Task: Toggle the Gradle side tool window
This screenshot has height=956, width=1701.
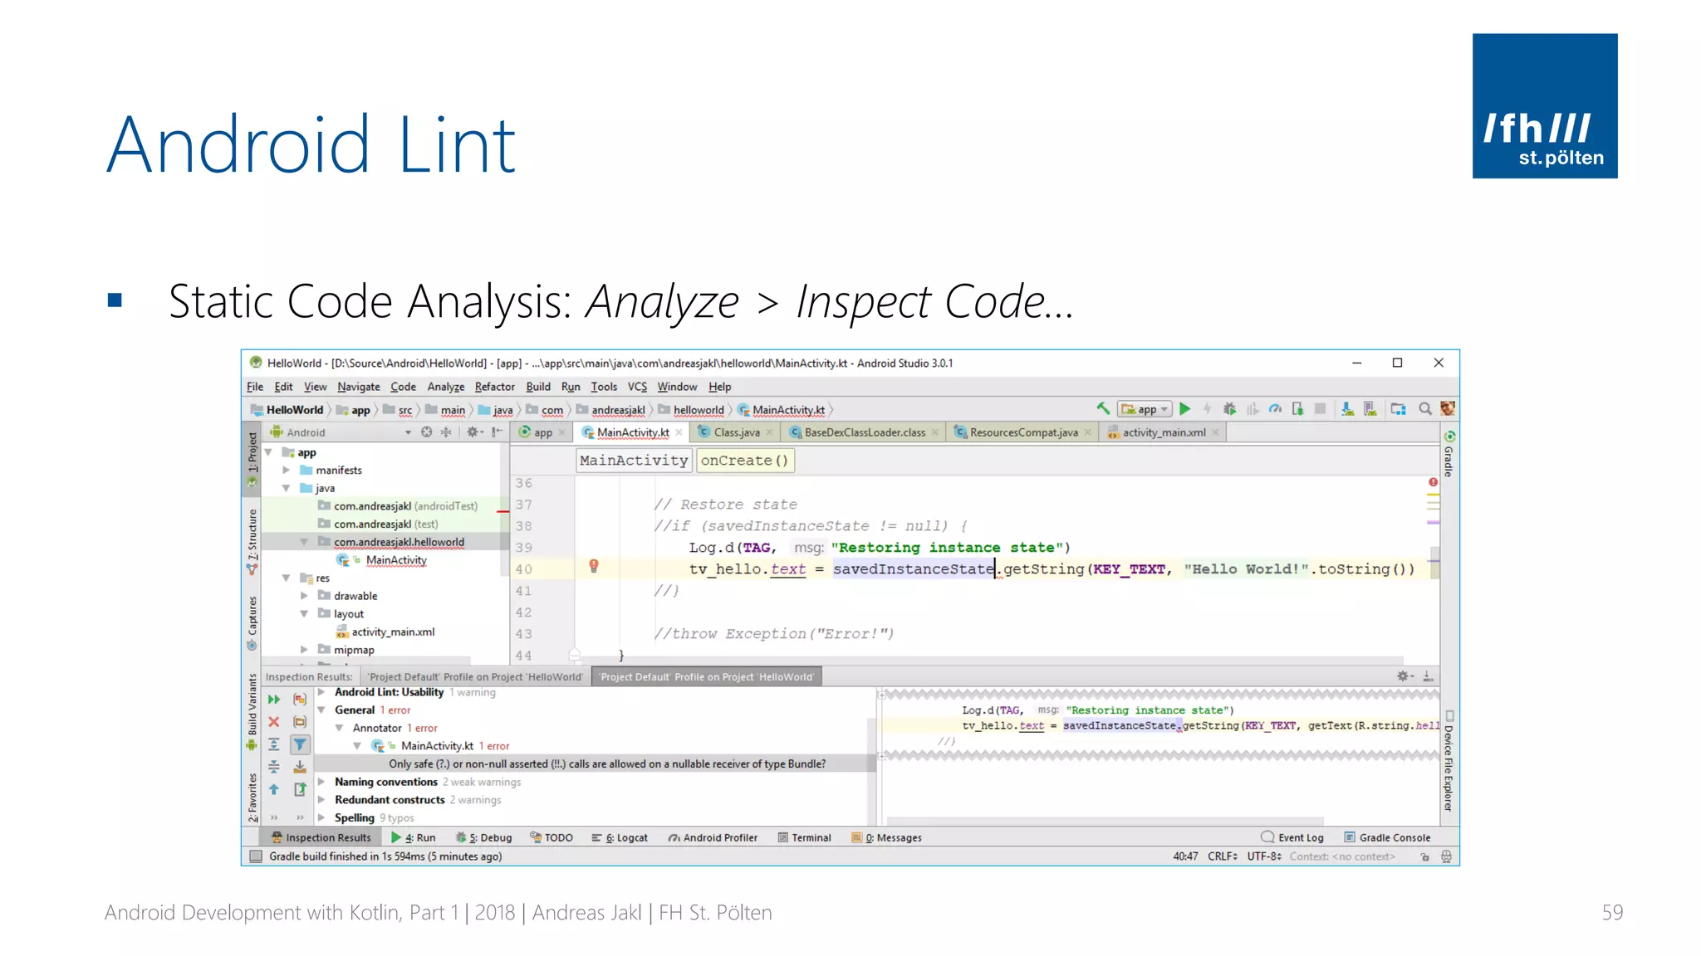Action: [1449, 455]
